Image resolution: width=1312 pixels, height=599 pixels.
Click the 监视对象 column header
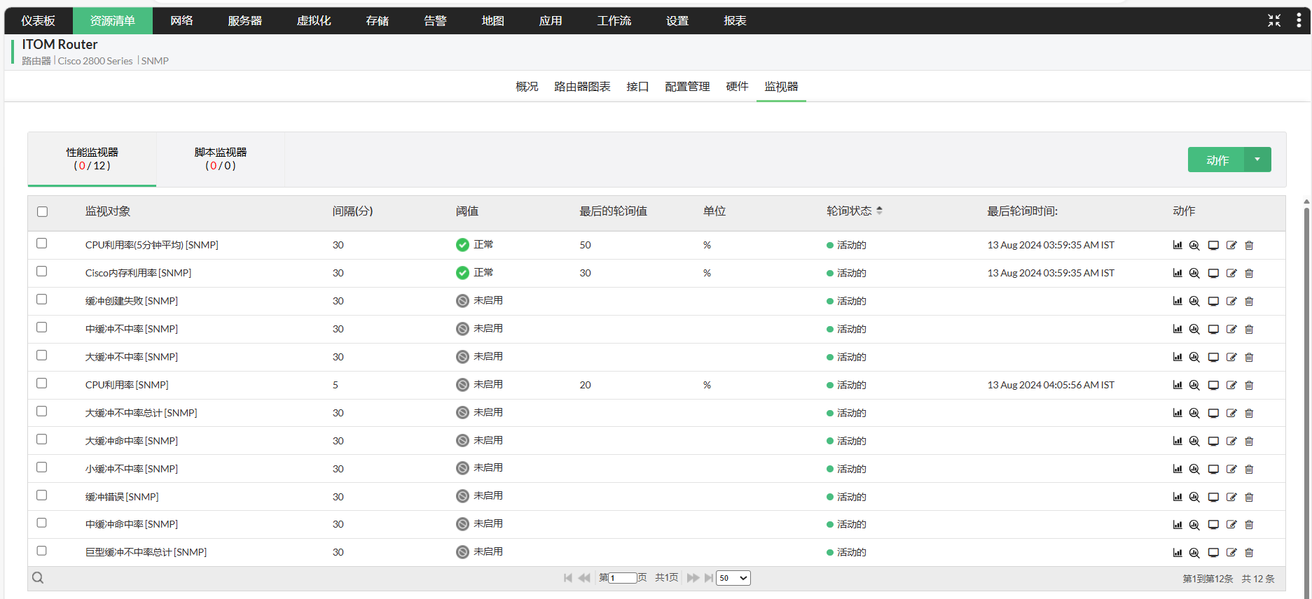[x=108, y=211]
